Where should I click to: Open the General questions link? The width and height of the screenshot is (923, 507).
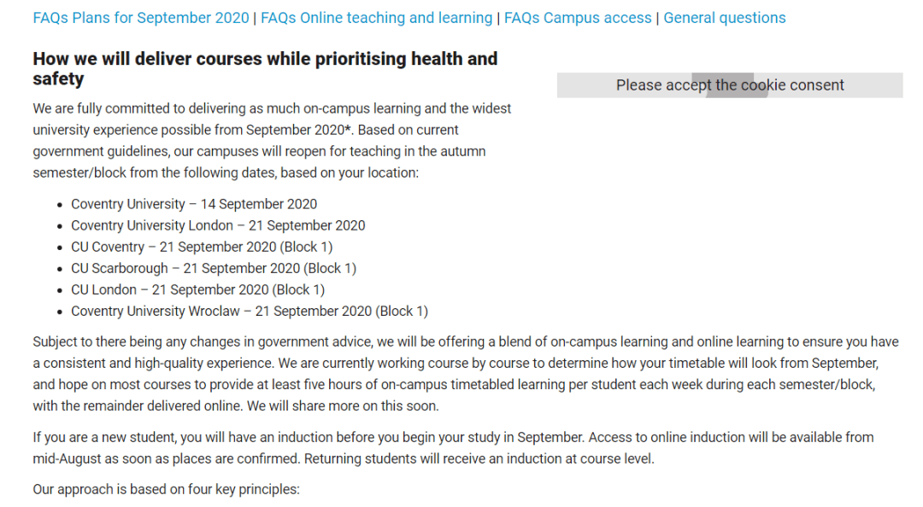tap(724, 18)
